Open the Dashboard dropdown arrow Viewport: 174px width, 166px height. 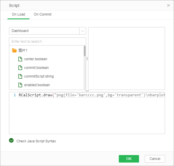coord(83,31)
